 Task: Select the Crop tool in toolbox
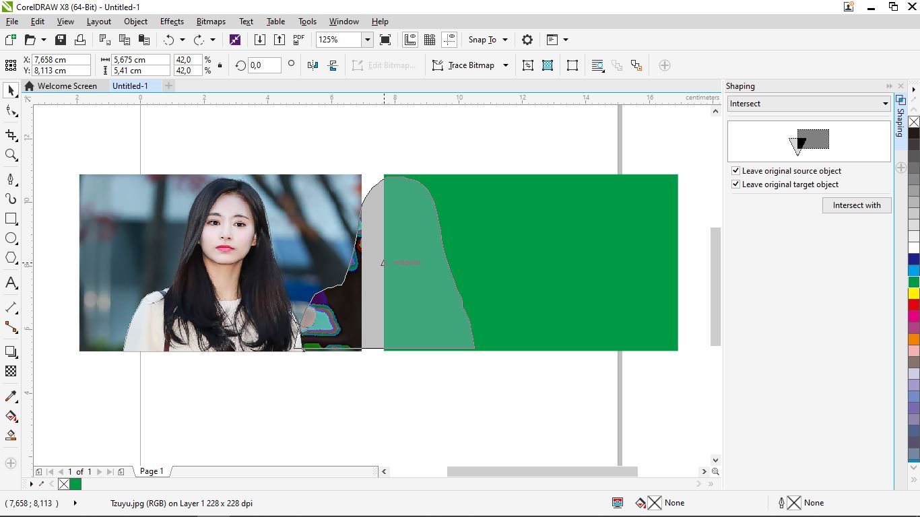[11, 135]
